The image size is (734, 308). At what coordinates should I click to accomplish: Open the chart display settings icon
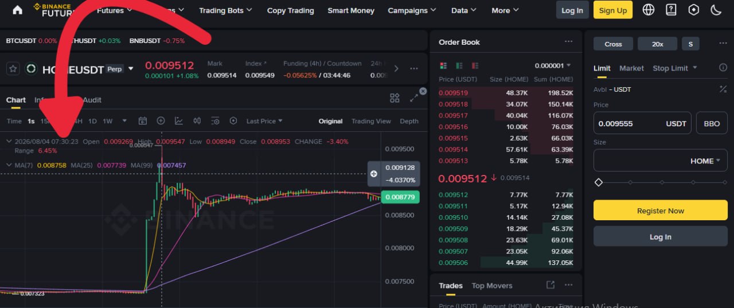[215, 121]
